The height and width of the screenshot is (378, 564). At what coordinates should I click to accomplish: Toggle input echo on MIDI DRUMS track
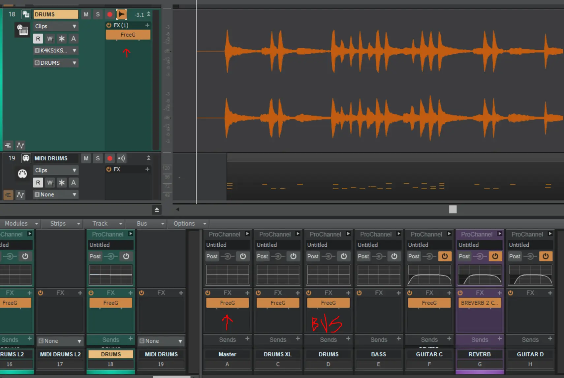tap(121, 158)
